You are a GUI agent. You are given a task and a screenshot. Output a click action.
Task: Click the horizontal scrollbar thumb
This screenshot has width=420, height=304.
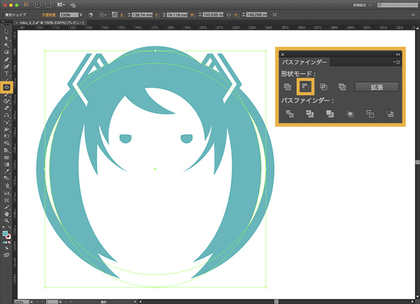click(x=276, y=302)
